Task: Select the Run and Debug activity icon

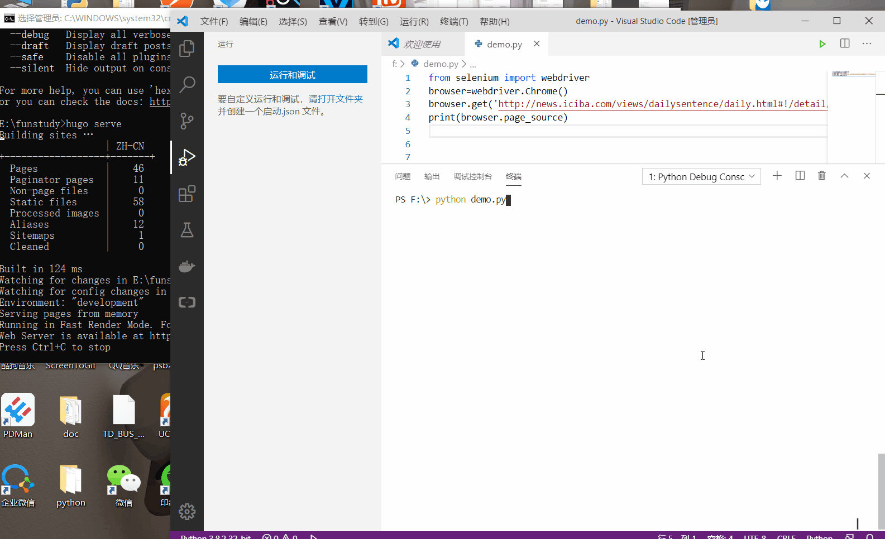Action: point(187,157)
